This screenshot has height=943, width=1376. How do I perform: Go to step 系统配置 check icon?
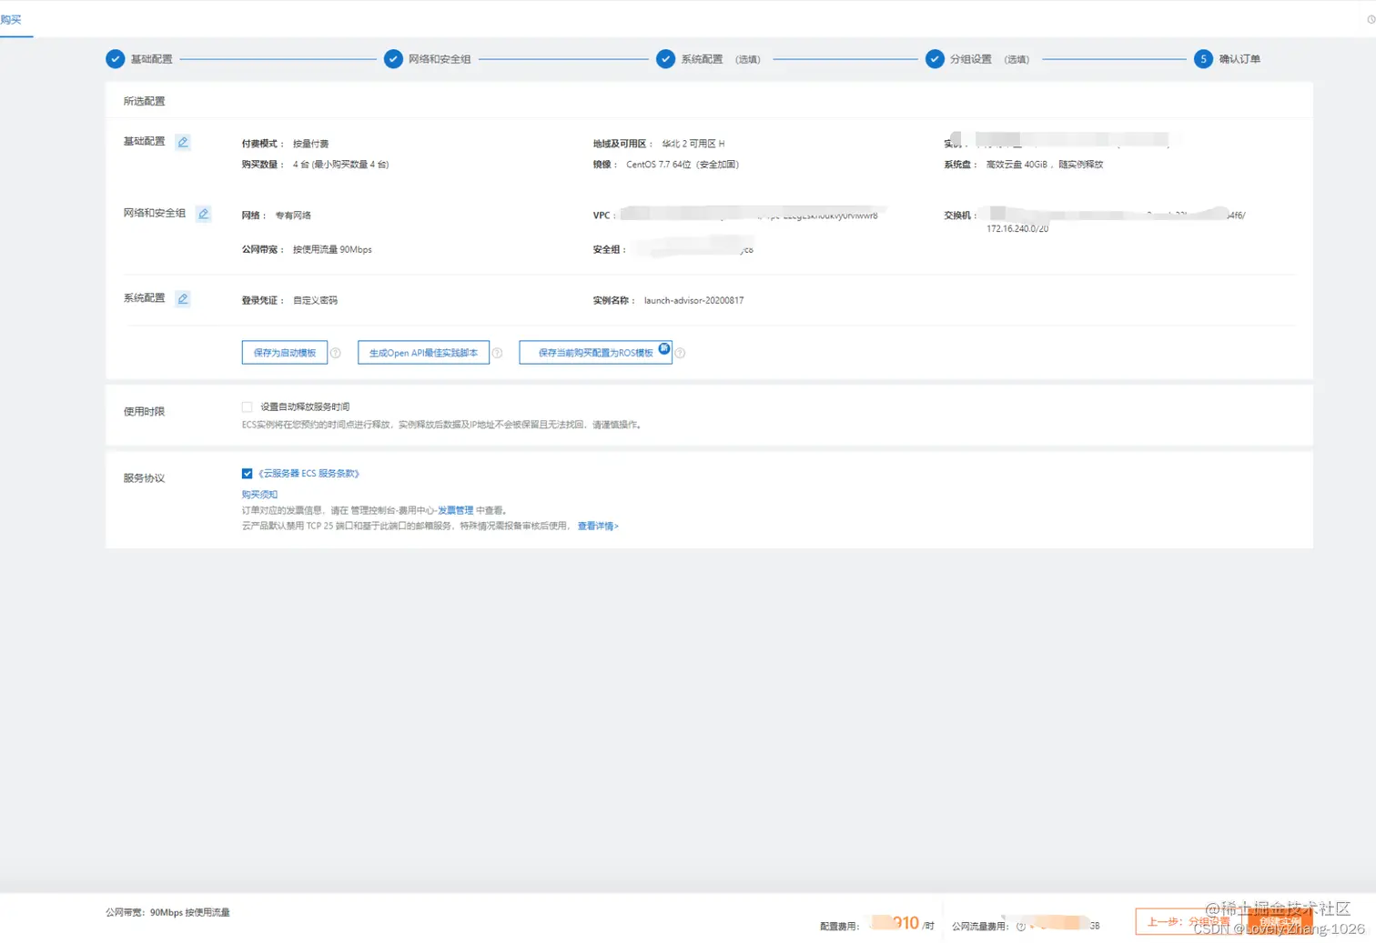(666, 59)
